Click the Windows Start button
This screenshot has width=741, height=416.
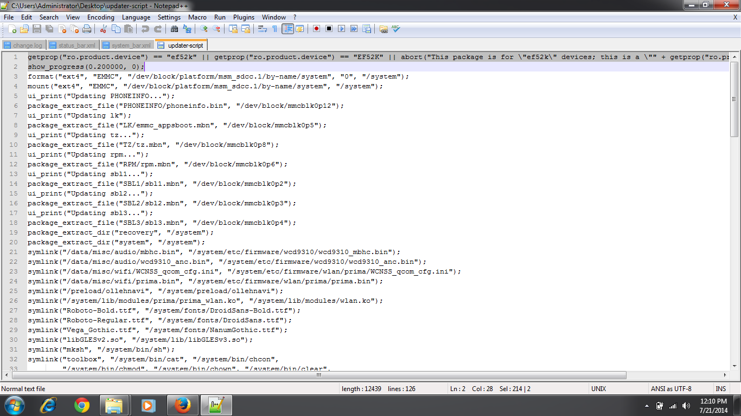pyautogui.click(x=14, y=405)
